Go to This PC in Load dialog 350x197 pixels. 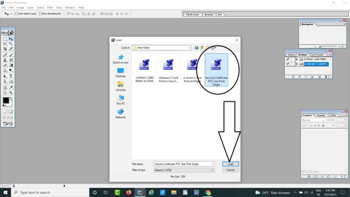(x=121, y=100)
